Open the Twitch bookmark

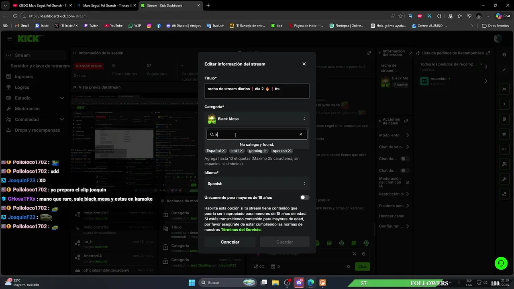click(x=91, y=26)
